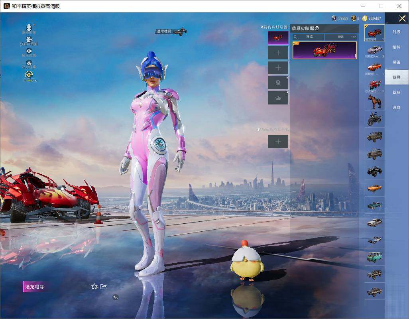The image size is (409, 319).
Task: Minimize the 和平精英模拟器 window
Action: point(363,6)
